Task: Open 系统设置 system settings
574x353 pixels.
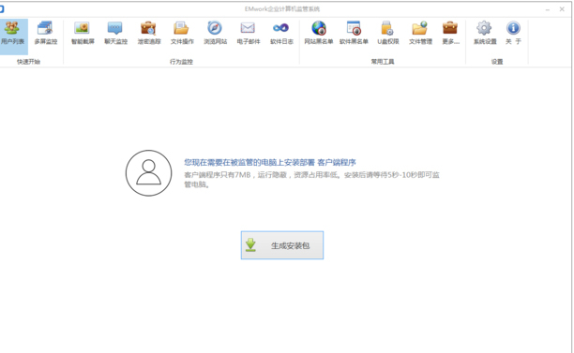Action: (485, 34)
